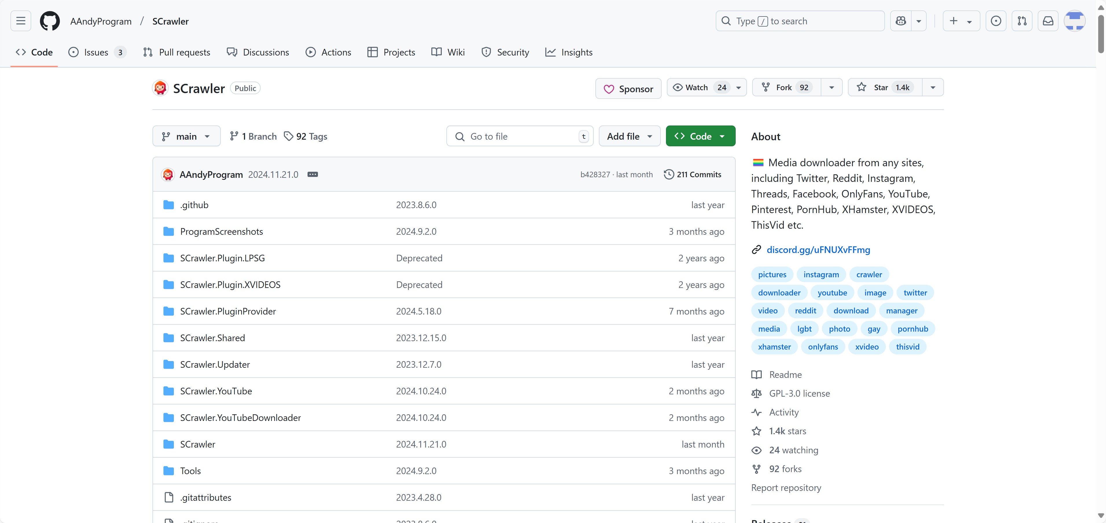Click the eye icon beside 24 watching
The image size is (1106, 523).
tap(757, 450)
